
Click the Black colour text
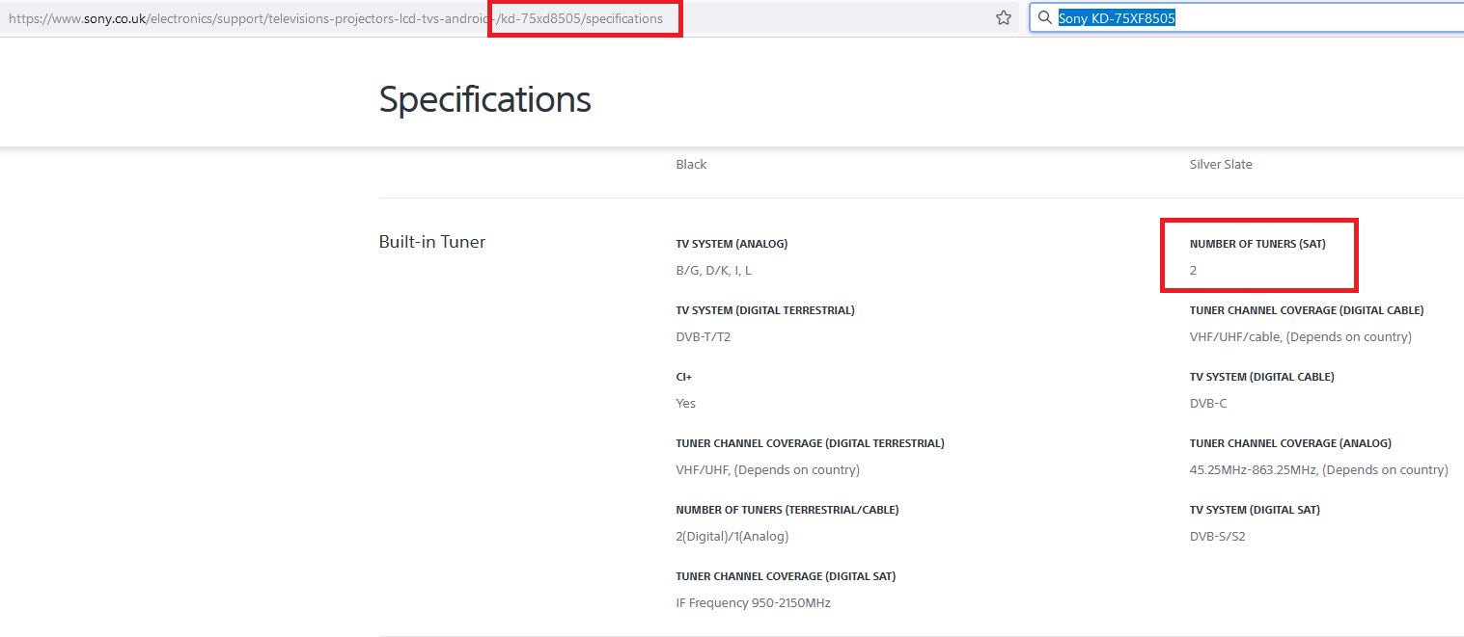coord(691,165)
